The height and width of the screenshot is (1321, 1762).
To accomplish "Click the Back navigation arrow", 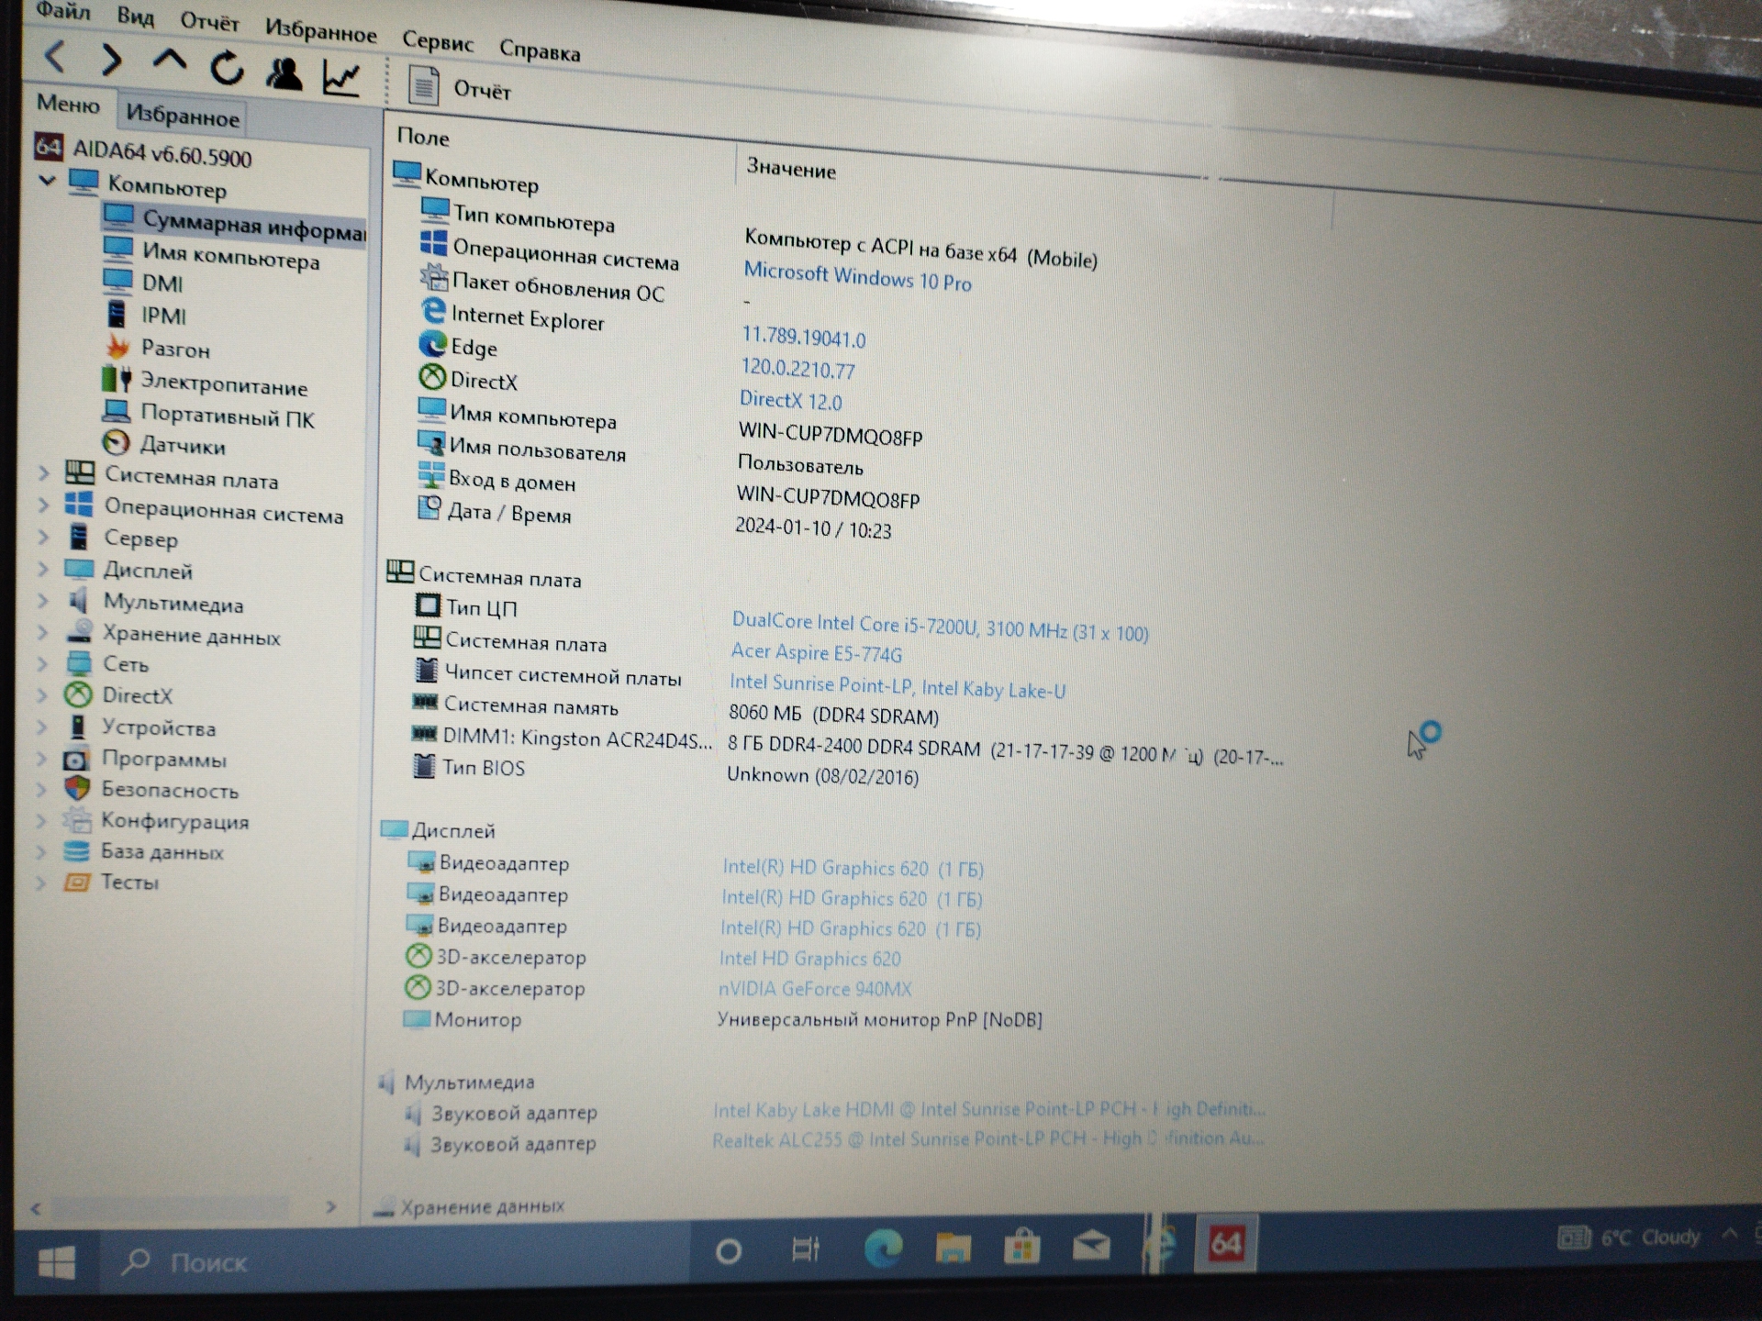I will click(55, 57).
